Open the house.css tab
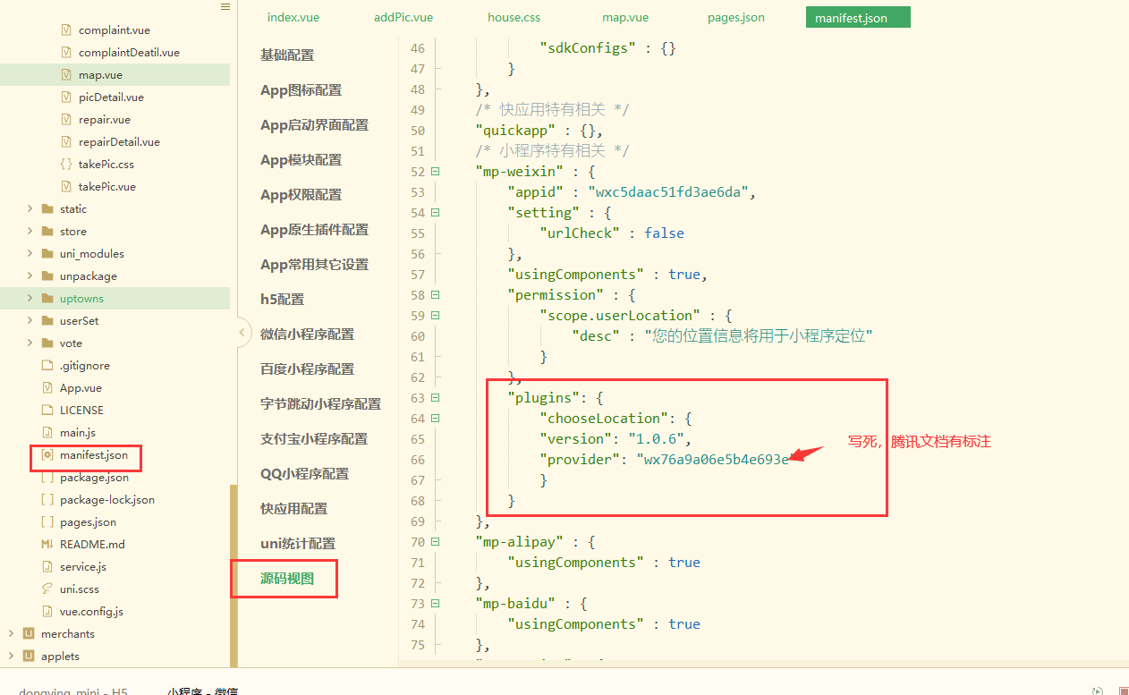 pos(514,17)
